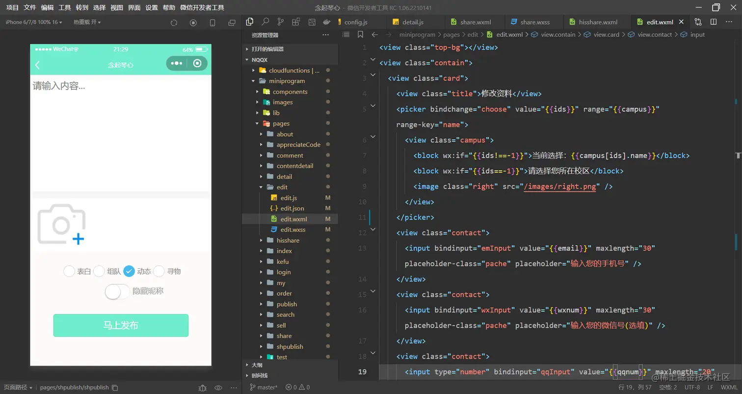742x394 pixels.
Task: Tap the capsule circle close button in simulator
Action: pyautogui.click(x=197, y=63)
